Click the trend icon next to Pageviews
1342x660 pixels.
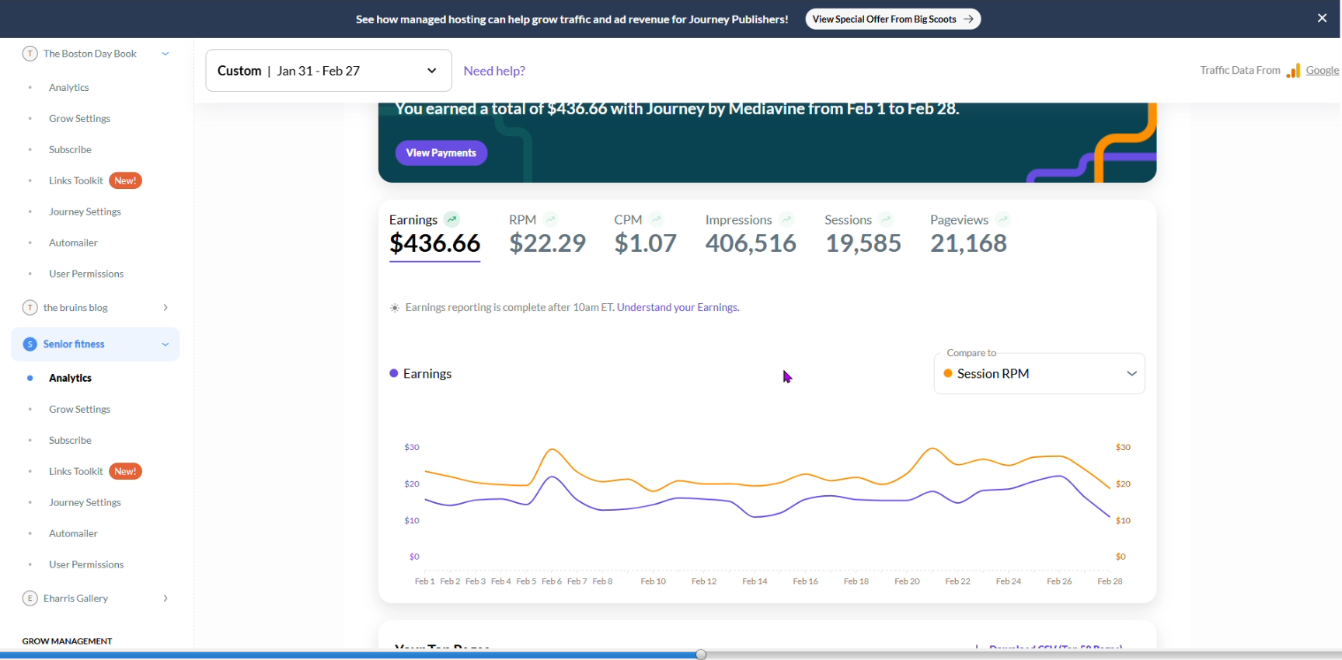click(x=1002, y=219)
